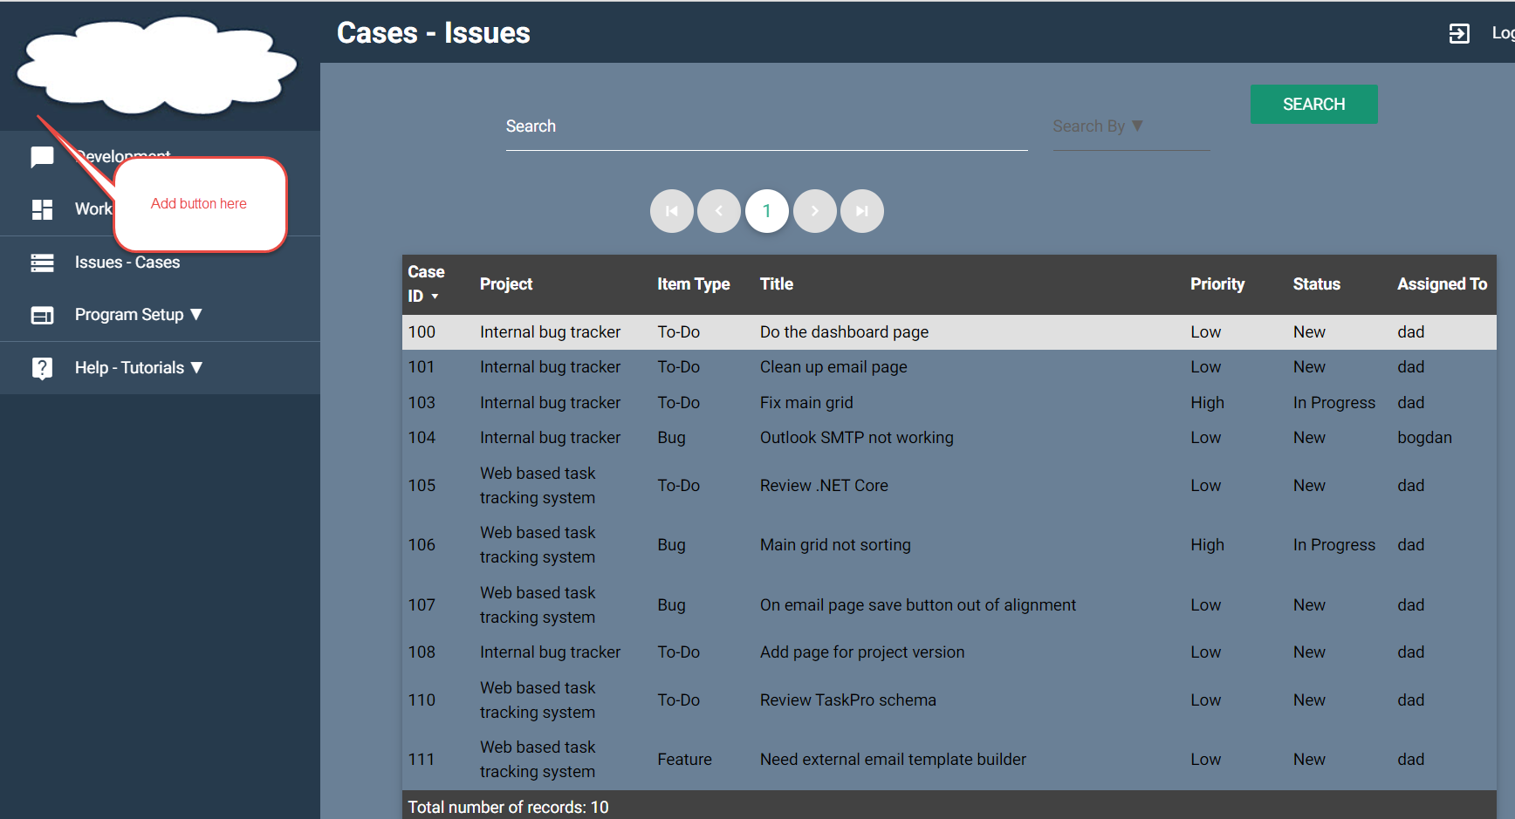Click the Development chat bubble icon

[x=42, y=157]
